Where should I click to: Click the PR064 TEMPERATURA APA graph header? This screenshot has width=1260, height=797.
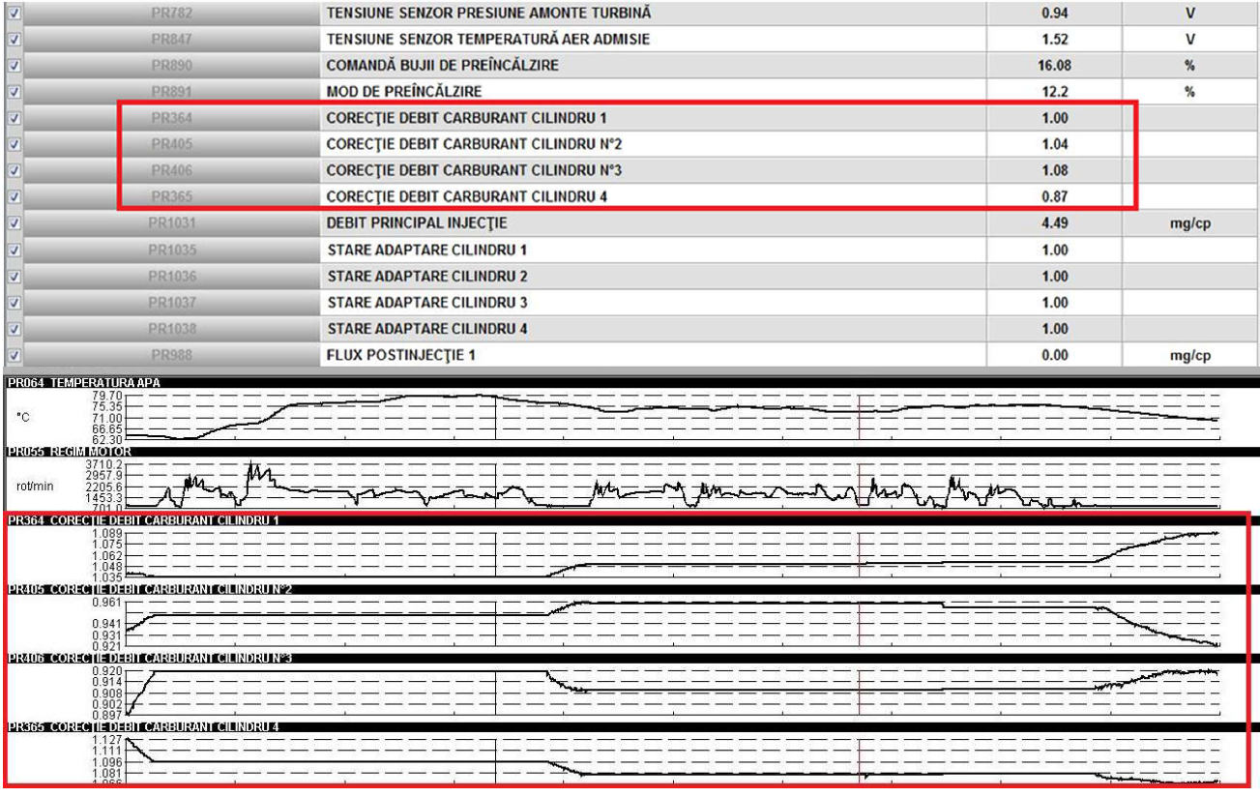[85, 383]
